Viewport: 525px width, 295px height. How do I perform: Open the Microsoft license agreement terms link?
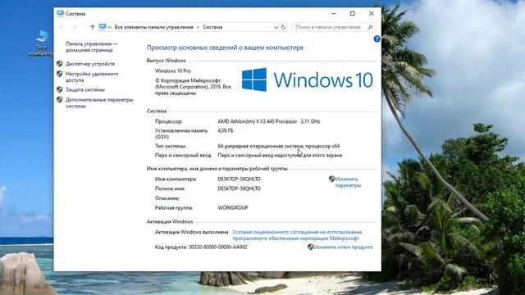(297, 235)
